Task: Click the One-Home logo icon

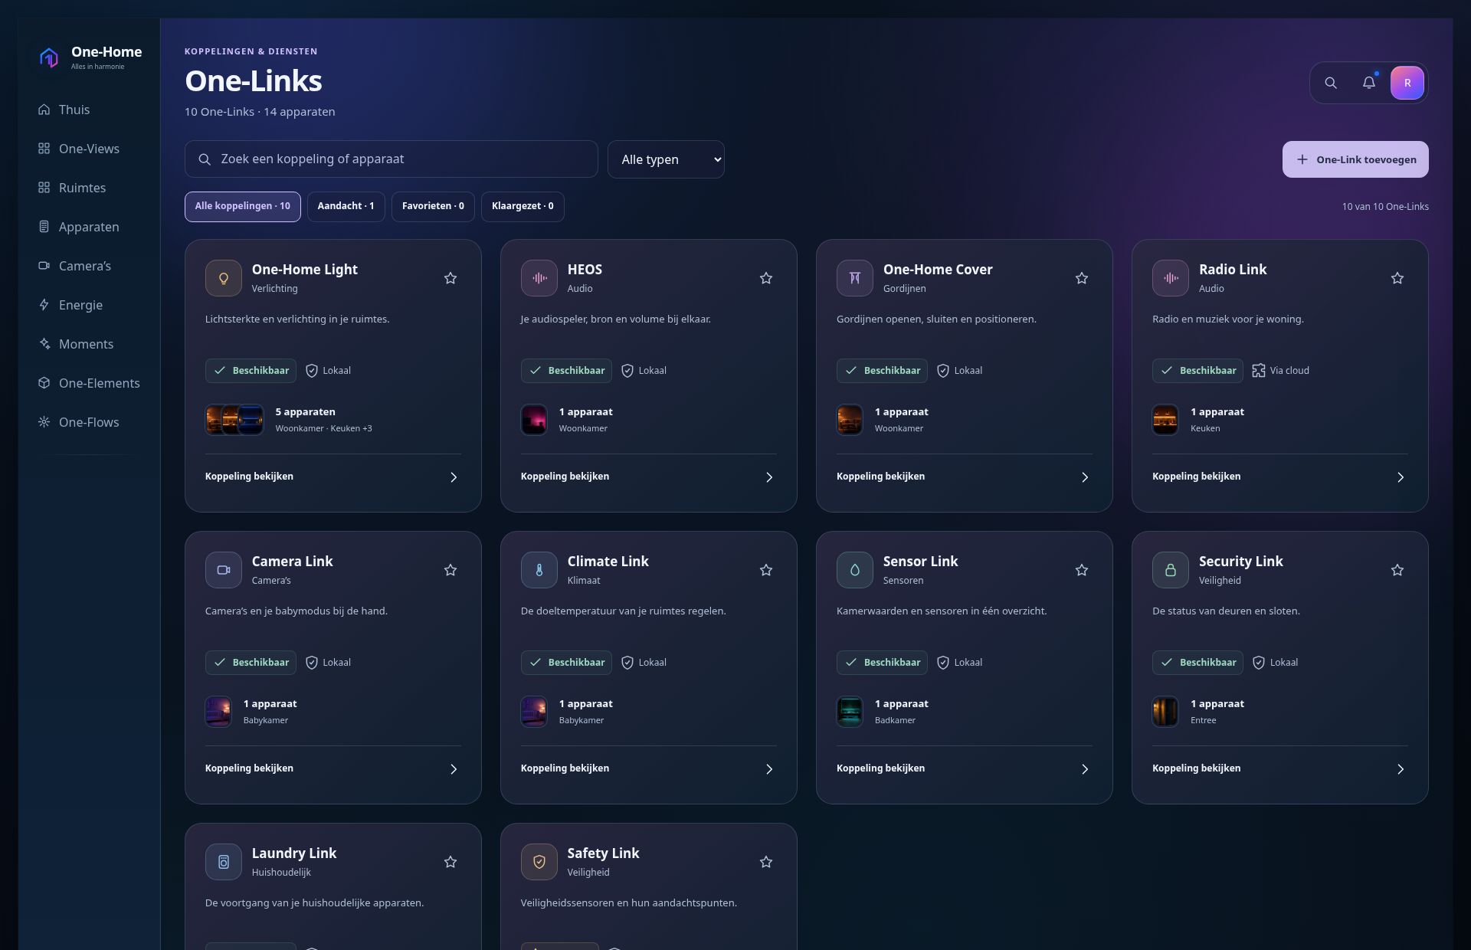Action: click(49, 57)
